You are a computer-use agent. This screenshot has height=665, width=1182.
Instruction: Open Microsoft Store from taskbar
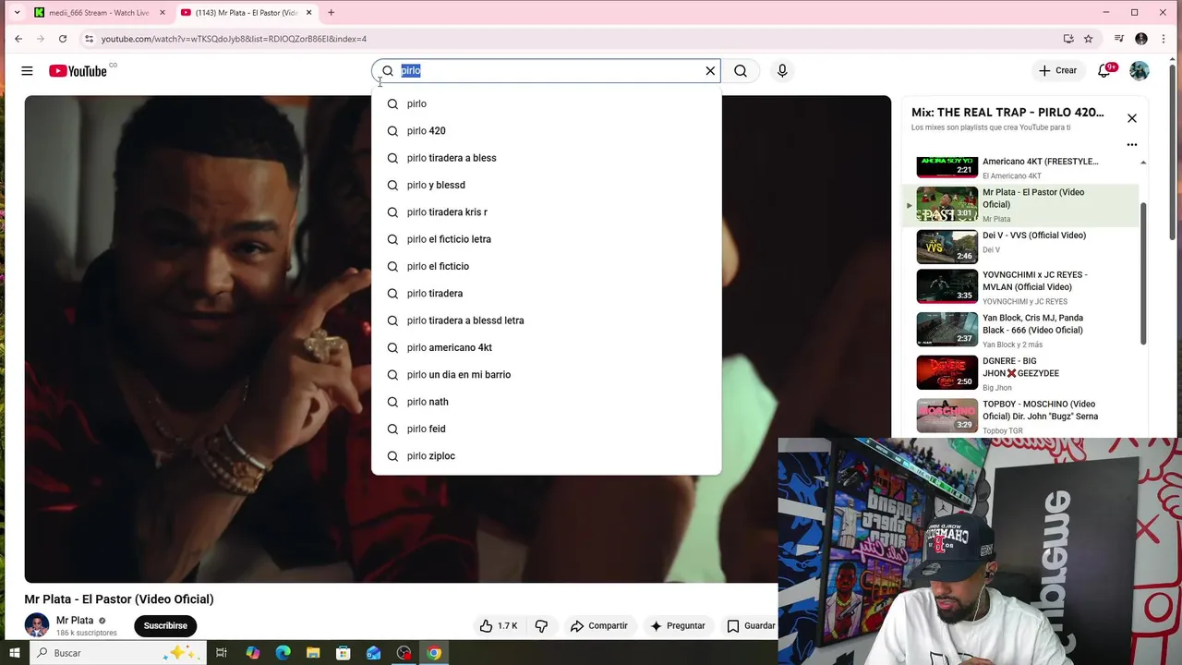pyautogui.click(x=344, y=653)
